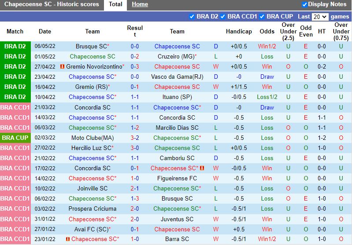Screen dimensions: 352x245
Task: Click the Handicap column header
Action: [x=239, y=32]
